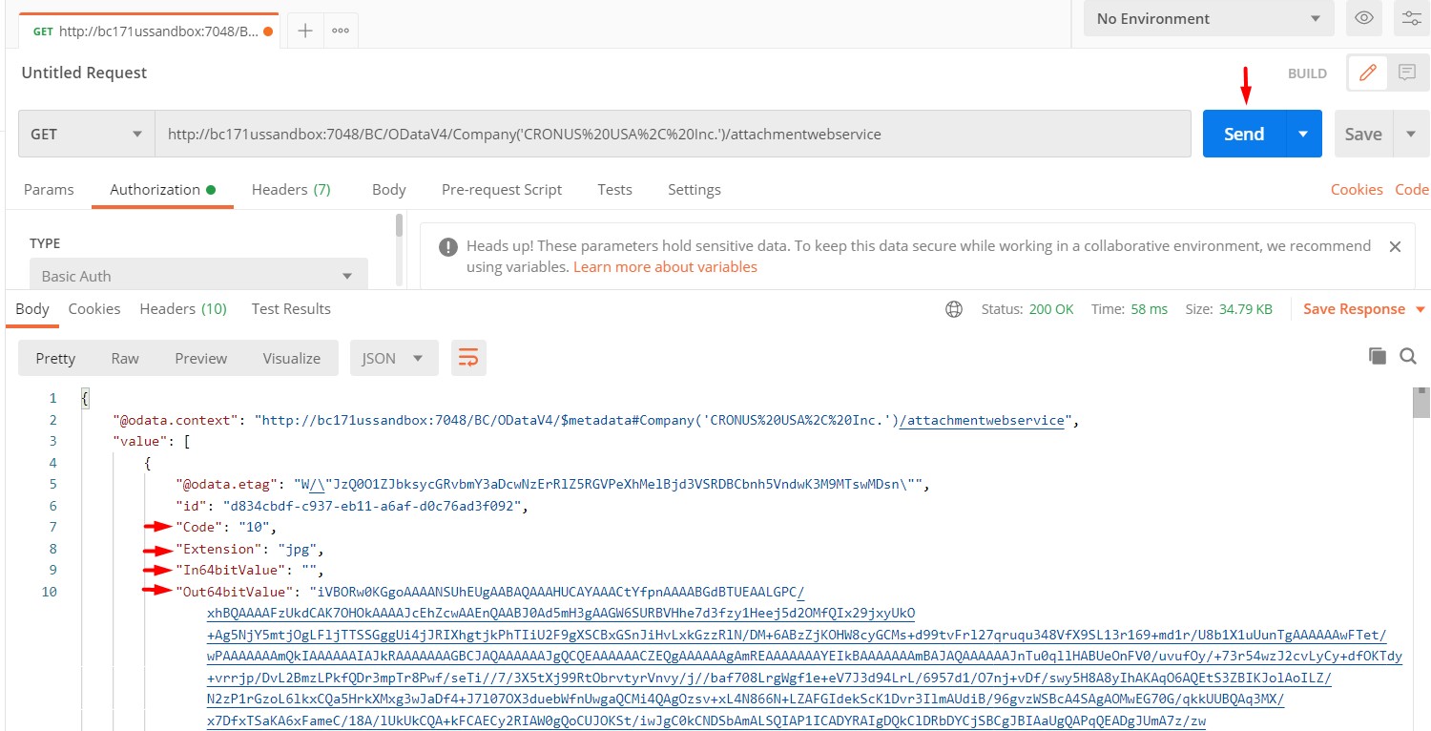Screen dimensions: 1431x731
Task: Click the globe icon for network information
Action: pos(953,308)
